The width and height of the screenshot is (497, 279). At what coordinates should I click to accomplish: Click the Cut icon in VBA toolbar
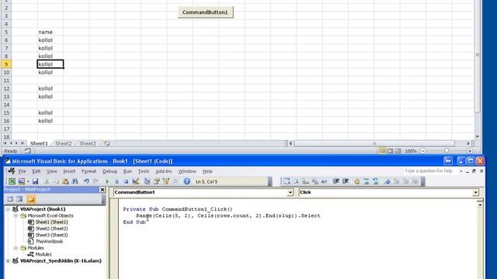point(47,181)
